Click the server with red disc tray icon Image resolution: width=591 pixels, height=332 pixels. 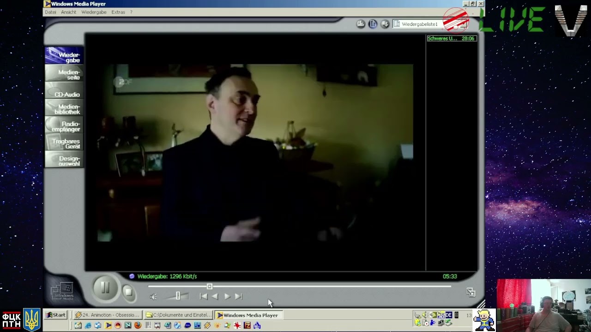425,323
